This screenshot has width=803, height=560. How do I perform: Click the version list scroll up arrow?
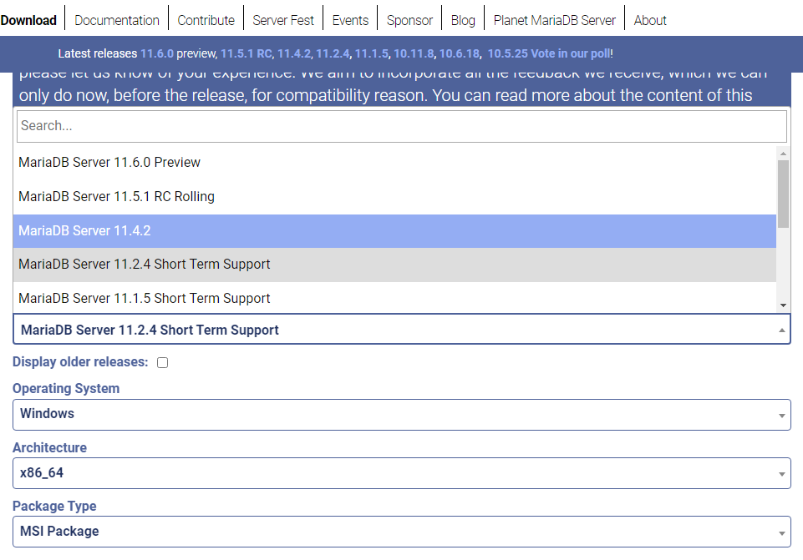(783, 154)
